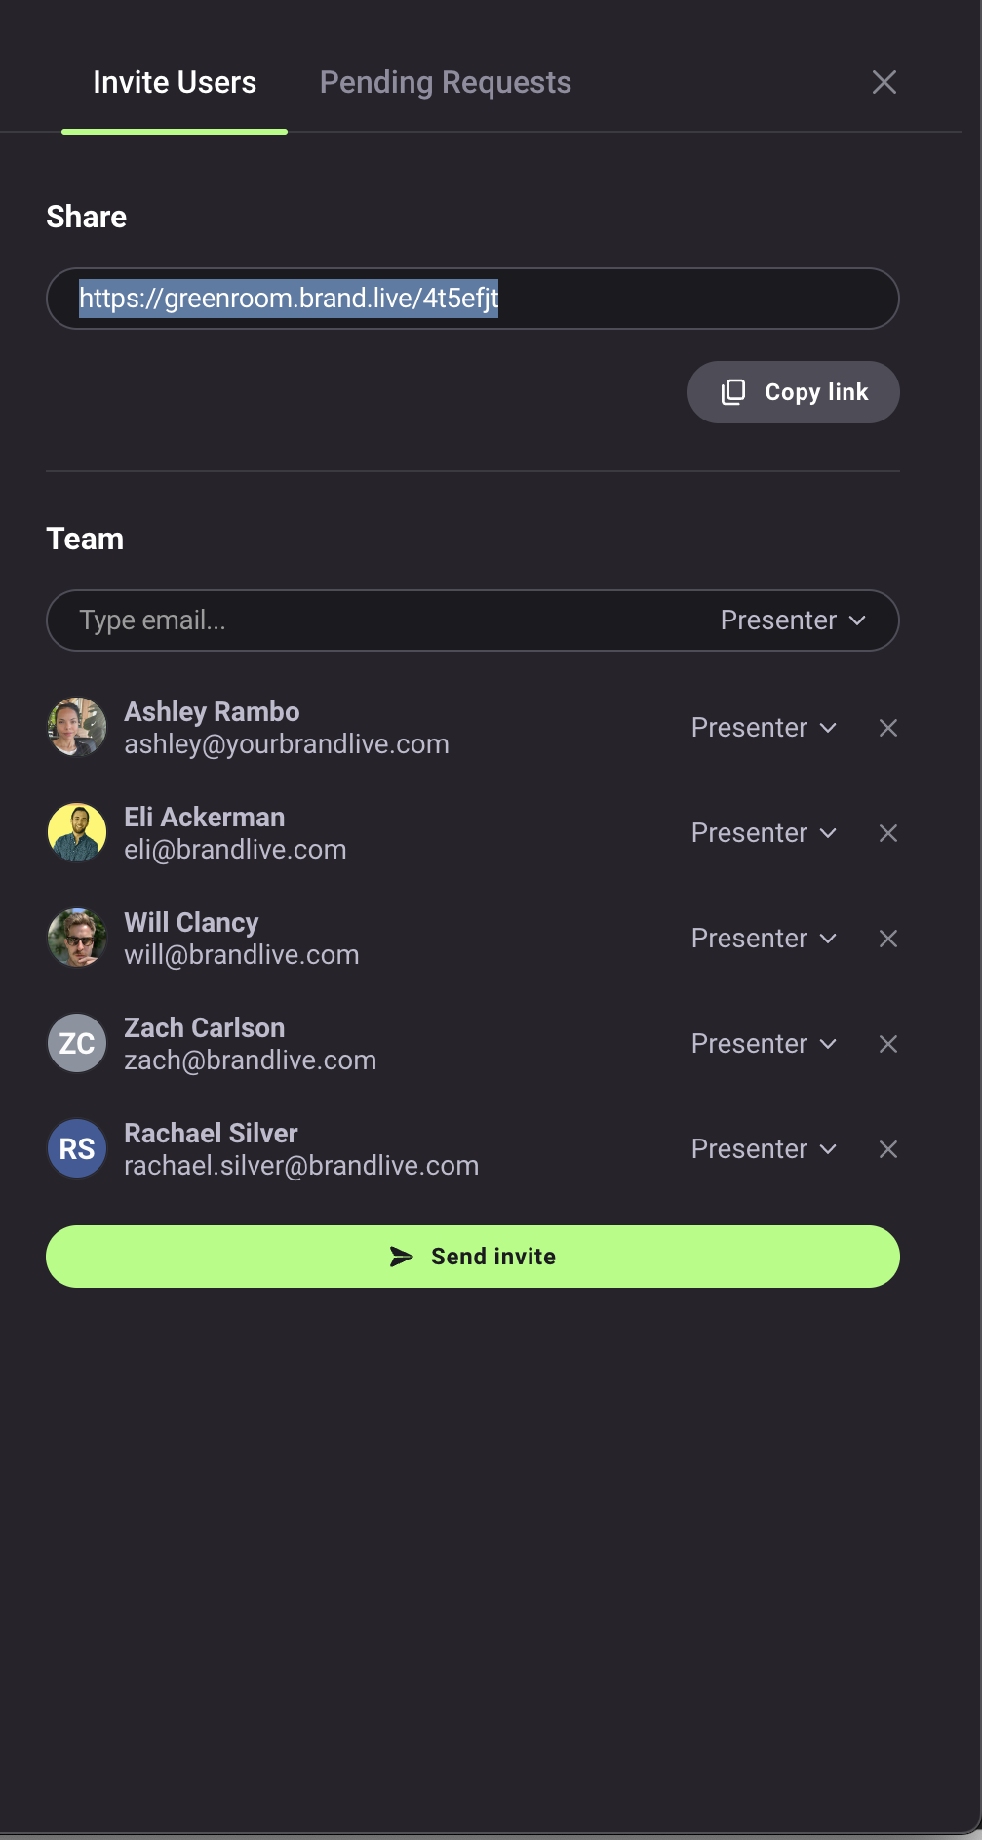Click the ZC avatar for Zach Carlson
The height and width of the screenshot is (1840, 982).
coord(77,1043)
